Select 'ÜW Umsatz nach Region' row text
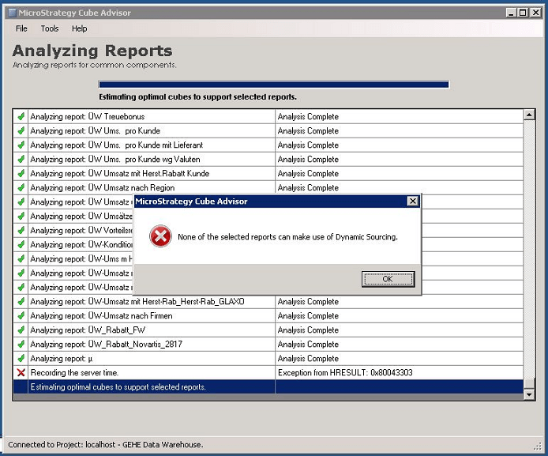 (131, 188)
